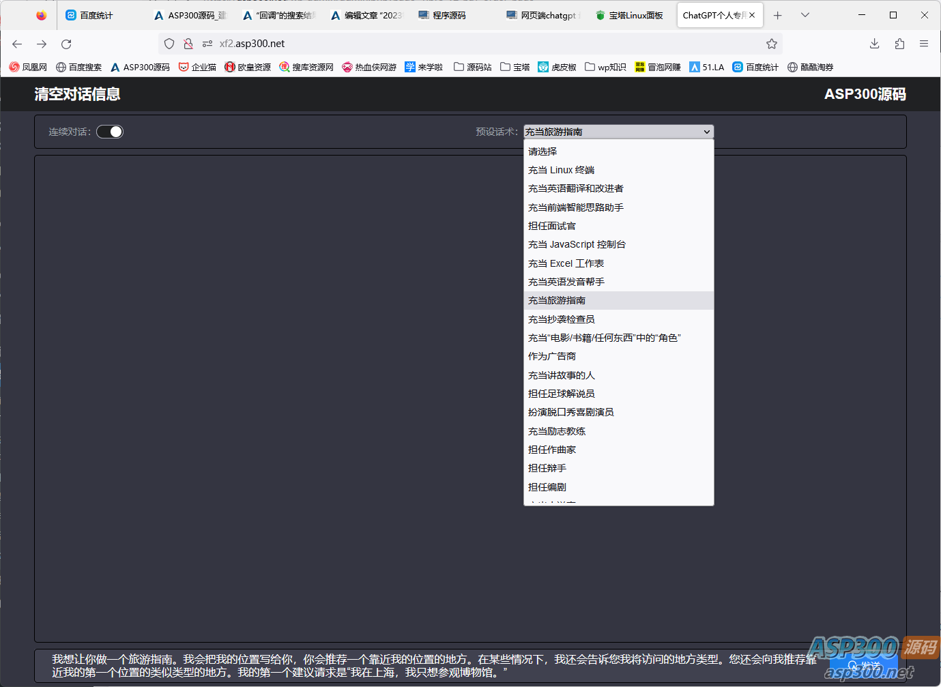
Task: Open 虎皮椒 bookmark
Action: (x=557, y=67)
